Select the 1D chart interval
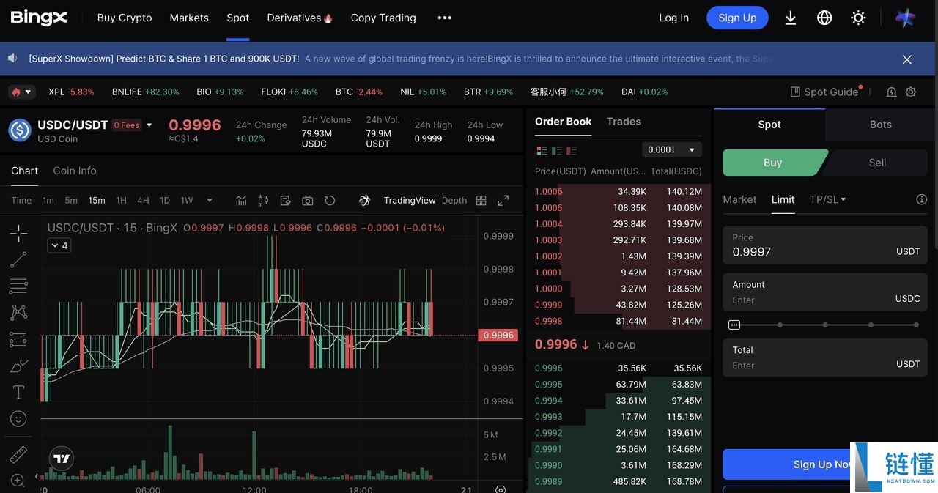938x493 pixels. click(165, 201)
